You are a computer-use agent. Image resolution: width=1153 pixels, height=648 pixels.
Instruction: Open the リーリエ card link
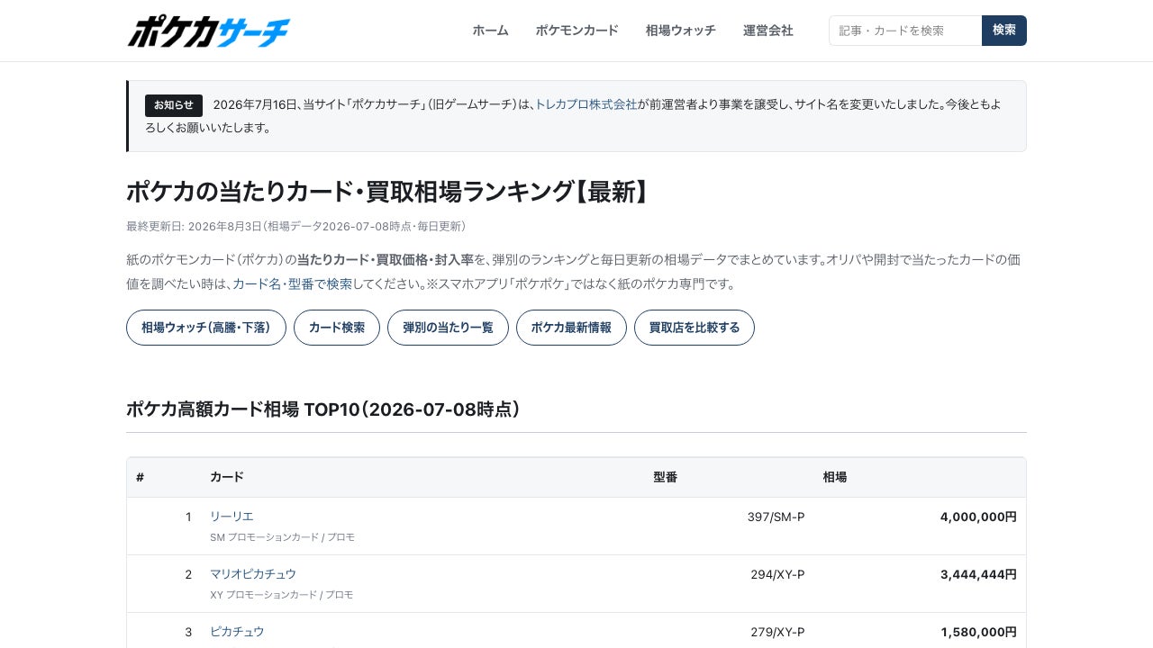[x=232, y=517]
